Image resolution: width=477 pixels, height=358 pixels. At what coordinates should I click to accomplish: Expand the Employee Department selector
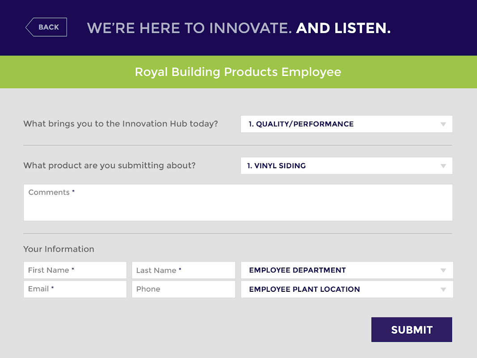tap(347, 270)
